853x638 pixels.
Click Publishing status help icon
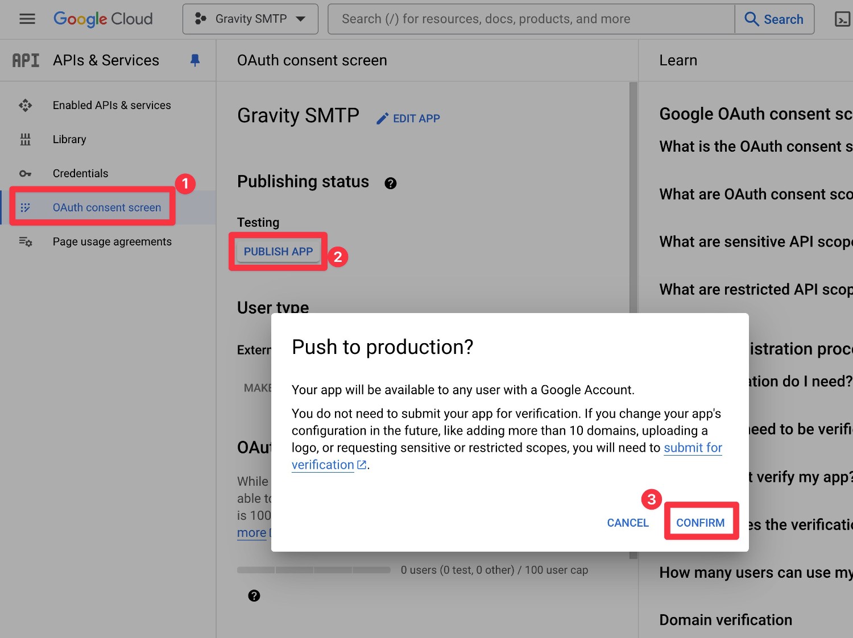[391, 183]
